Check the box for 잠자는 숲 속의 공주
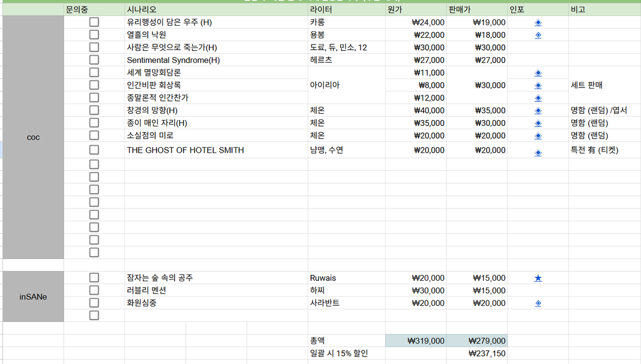Image resolution: width=641 pixels, height=364 pixels. [94, 278]
